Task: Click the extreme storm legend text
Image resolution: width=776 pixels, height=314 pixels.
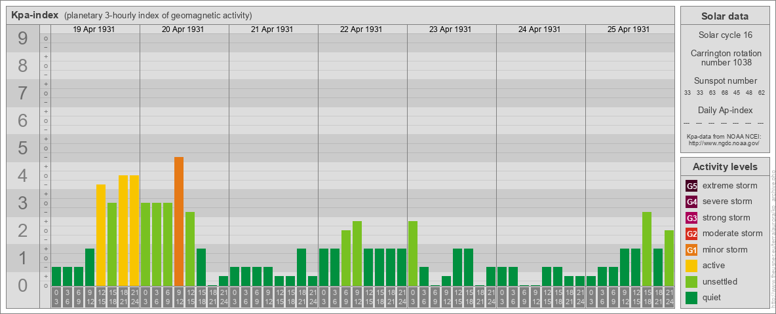Action: (x=730, y=186)
